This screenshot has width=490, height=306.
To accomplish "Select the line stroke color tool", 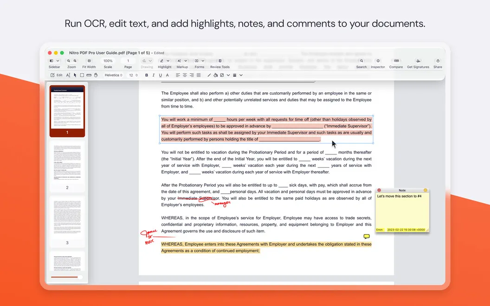I will click(209, 75).
